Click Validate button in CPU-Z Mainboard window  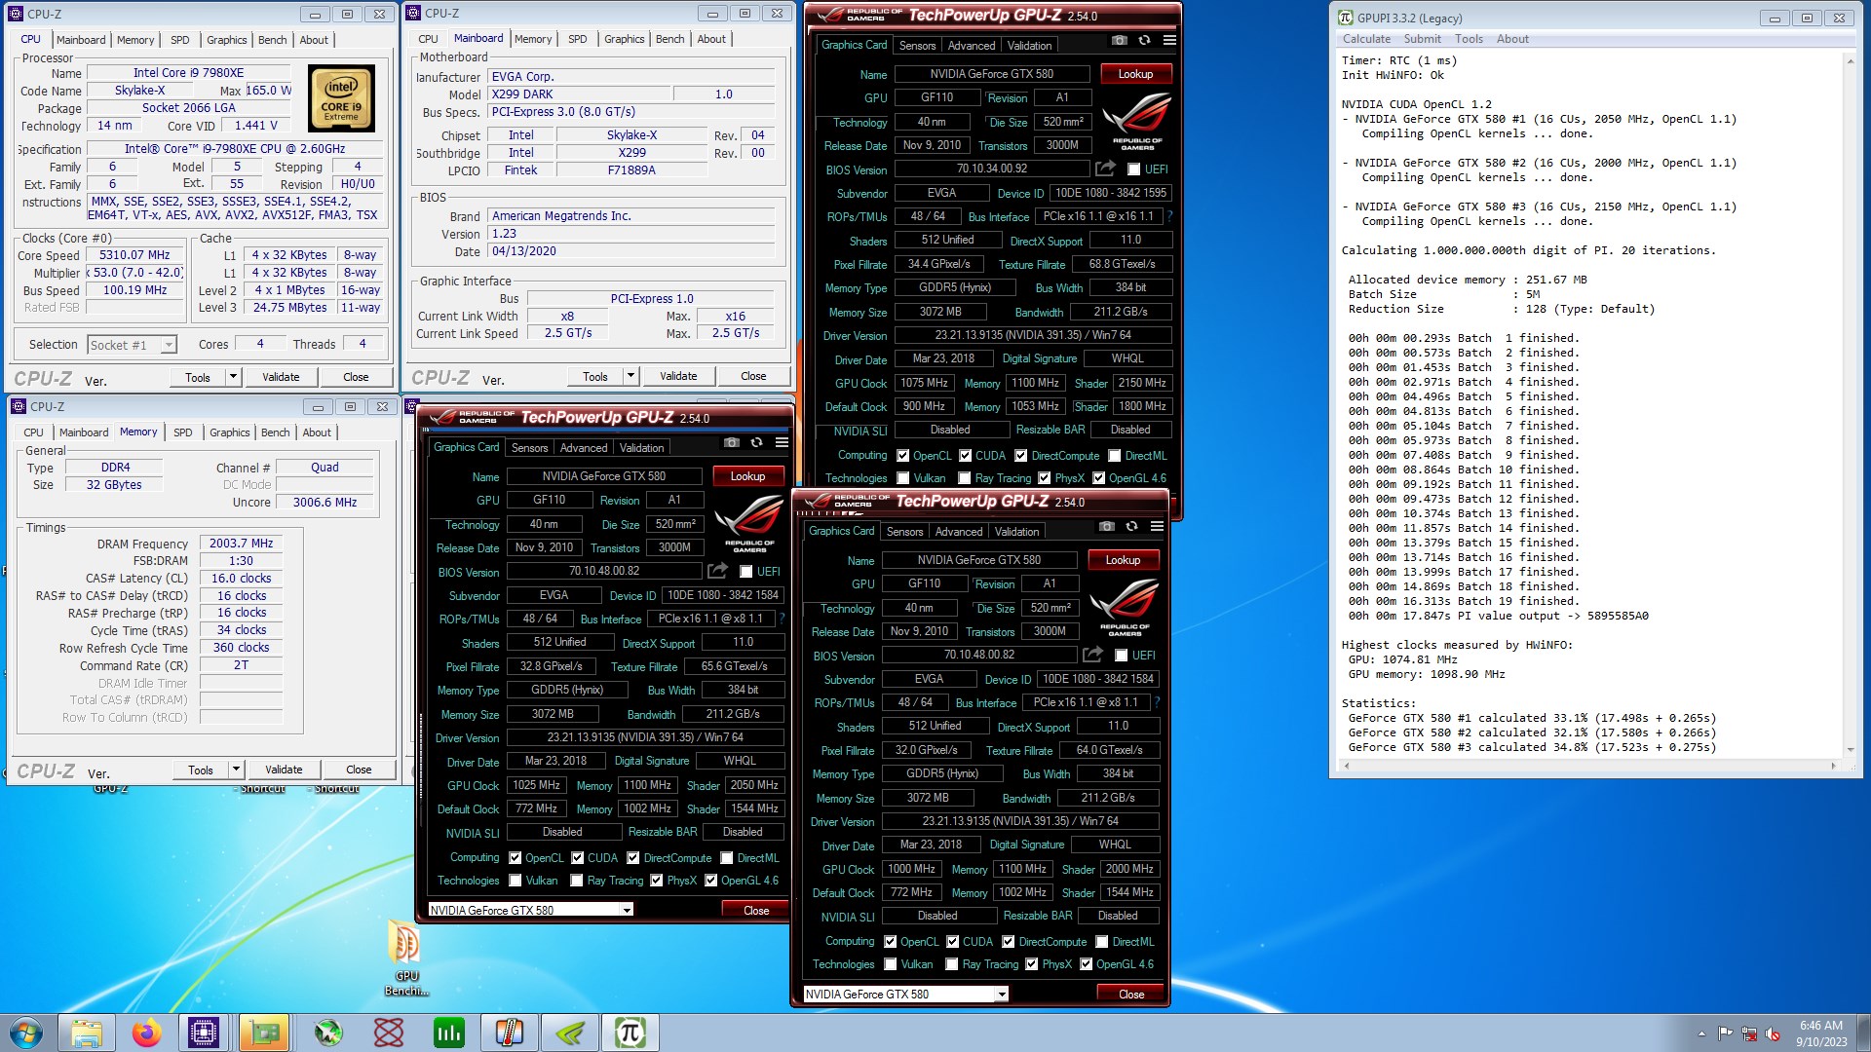[x=678, y=376]
